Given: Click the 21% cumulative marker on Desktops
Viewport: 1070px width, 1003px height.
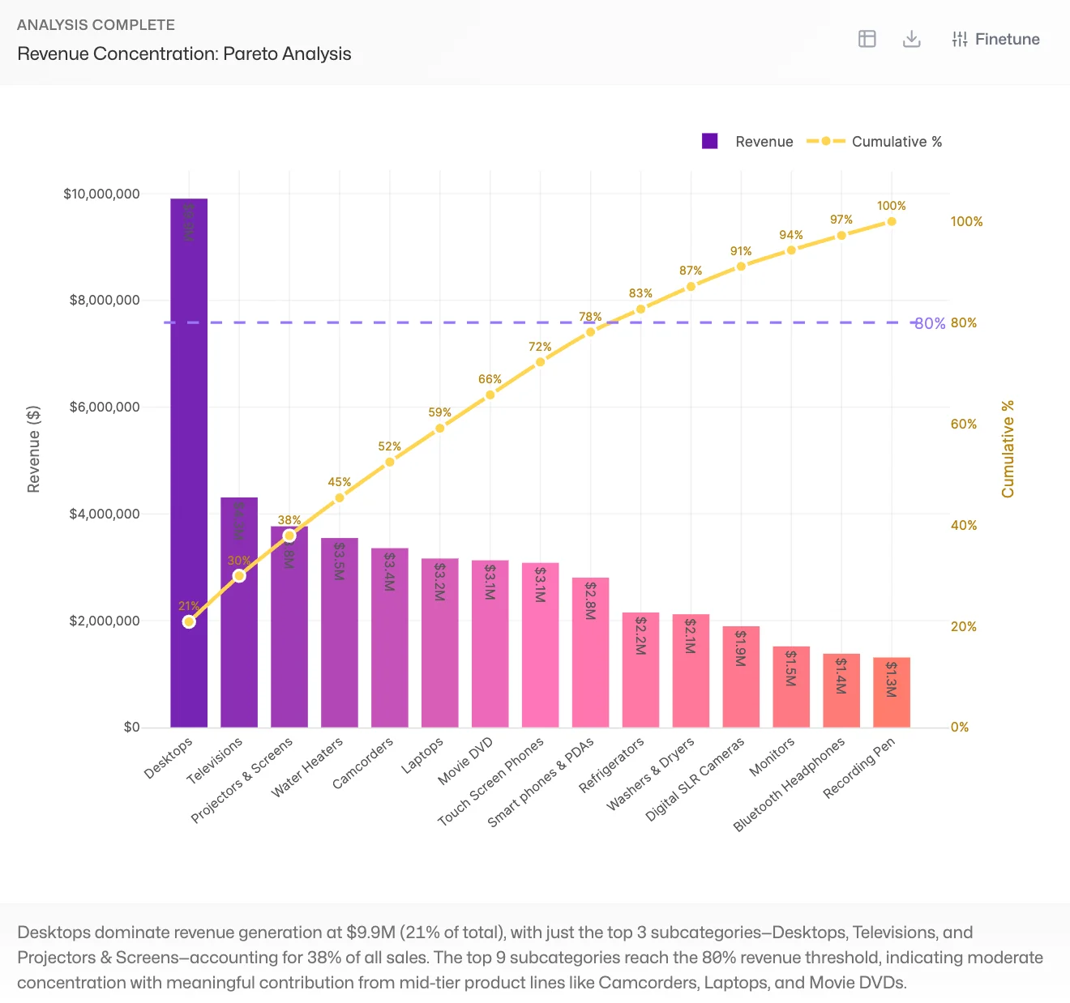Looking at the screenshot, I should (189, 621).
